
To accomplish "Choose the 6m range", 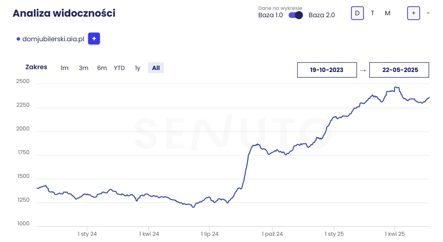I will 102,68.
